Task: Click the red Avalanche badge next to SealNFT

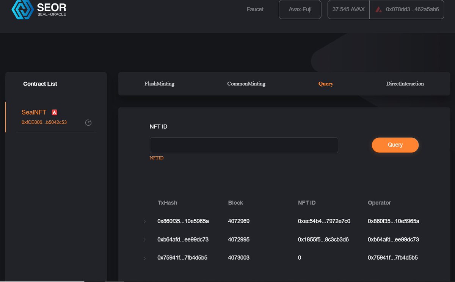Action: (55, 112)
